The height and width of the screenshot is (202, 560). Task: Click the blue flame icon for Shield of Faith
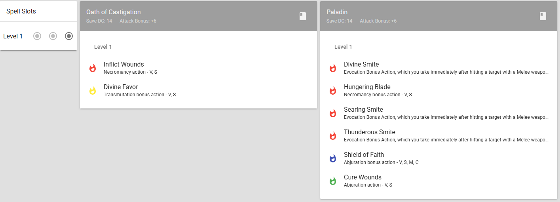click(333, 158)
